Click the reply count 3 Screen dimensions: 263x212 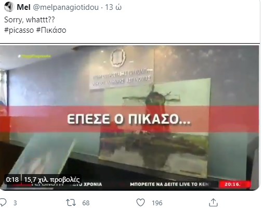(15, 203)
